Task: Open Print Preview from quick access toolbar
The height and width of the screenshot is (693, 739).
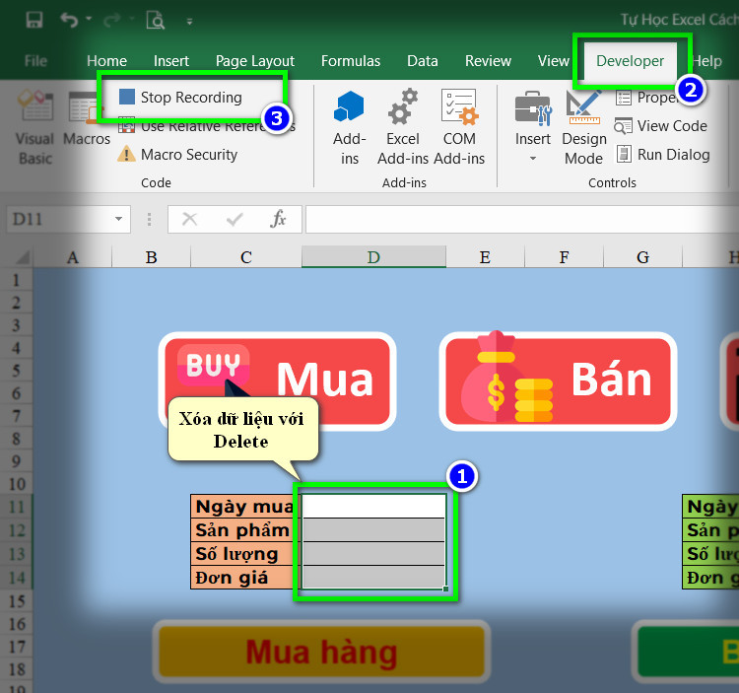Action: coord(155,21)
